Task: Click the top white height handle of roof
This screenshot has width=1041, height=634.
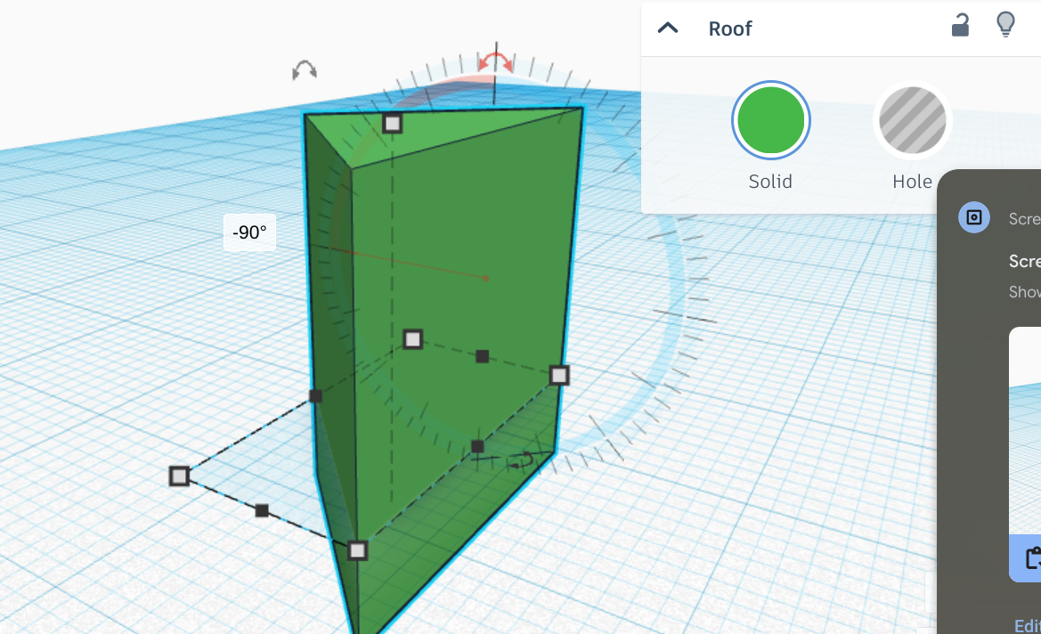Action: tap(393, 124)
